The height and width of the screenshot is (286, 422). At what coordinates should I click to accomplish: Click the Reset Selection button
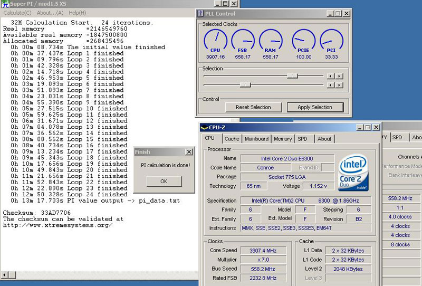coord(253,107)
